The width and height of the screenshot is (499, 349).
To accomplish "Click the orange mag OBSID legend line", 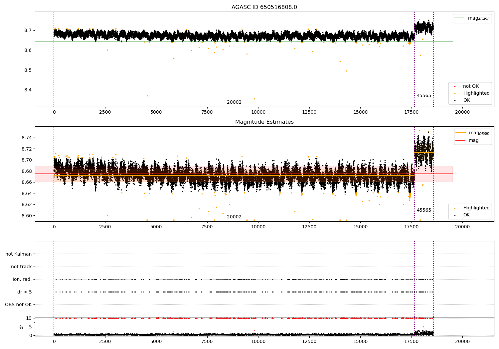I will click(x=461, y=133).
